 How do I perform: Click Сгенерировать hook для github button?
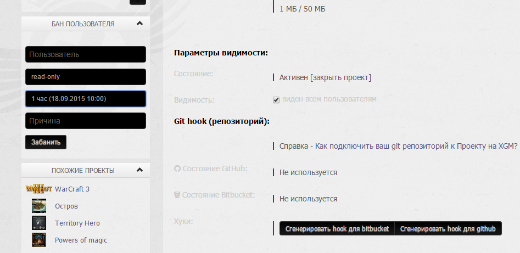point(448,228)
